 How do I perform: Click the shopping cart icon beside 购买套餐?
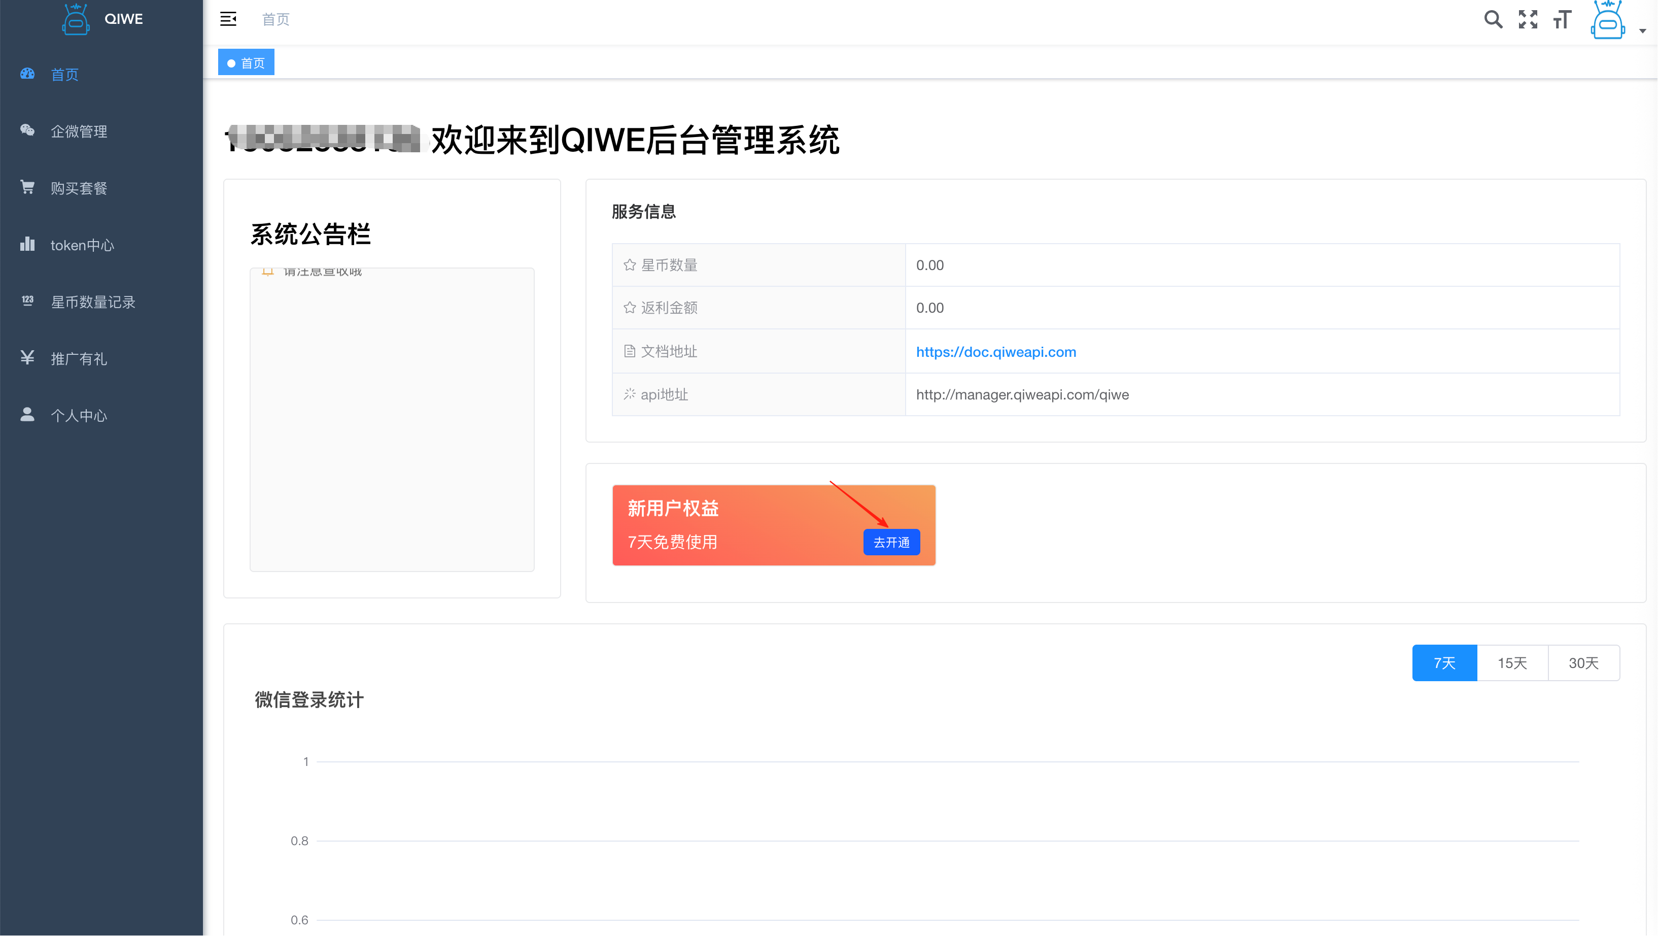tap(27, 187)
